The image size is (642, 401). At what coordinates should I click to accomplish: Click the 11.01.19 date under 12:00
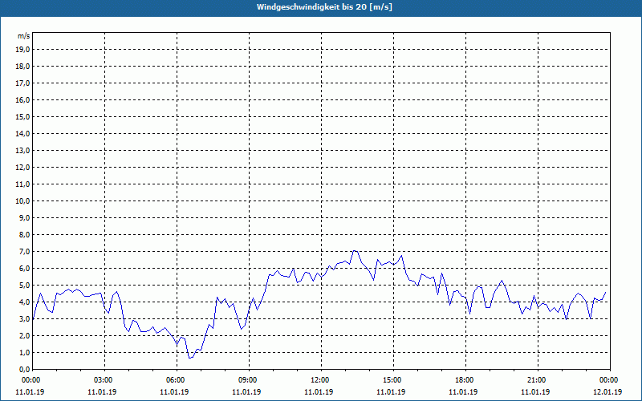[319, 392]
